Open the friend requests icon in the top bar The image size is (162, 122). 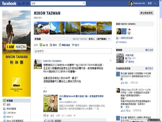(19, 4)
